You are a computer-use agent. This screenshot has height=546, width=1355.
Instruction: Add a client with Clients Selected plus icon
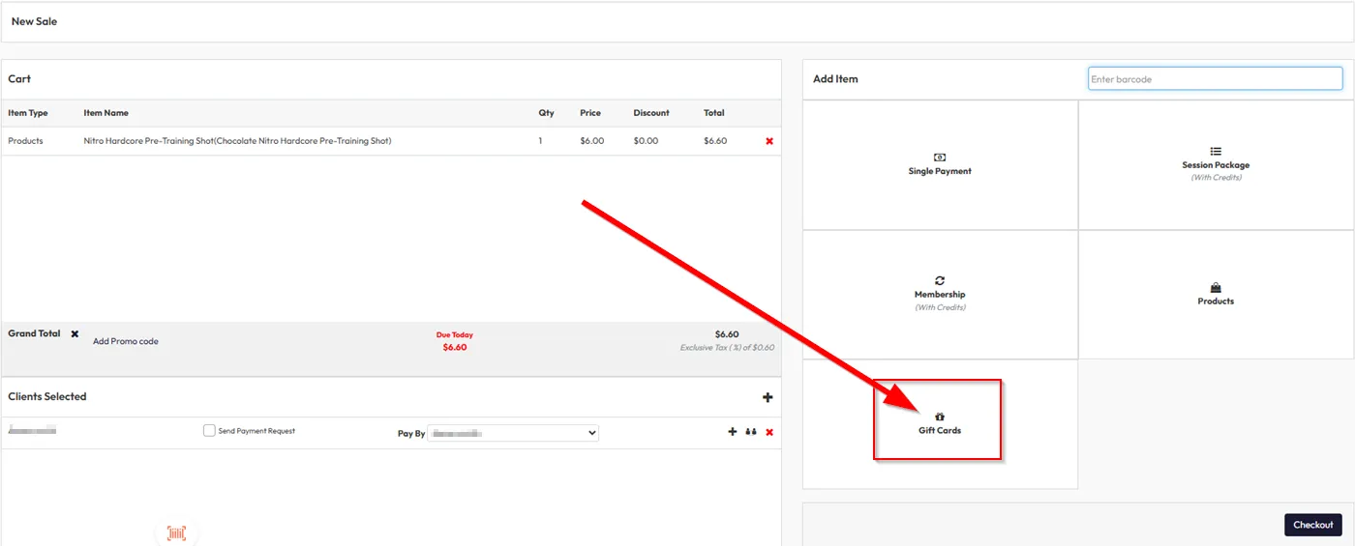(x=768, y=397)
